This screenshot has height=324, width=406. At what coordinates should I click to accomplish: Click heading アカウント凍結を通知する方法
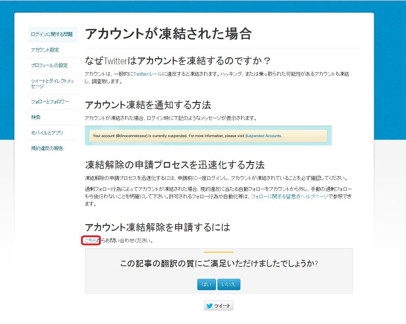(x=148, y=105)
